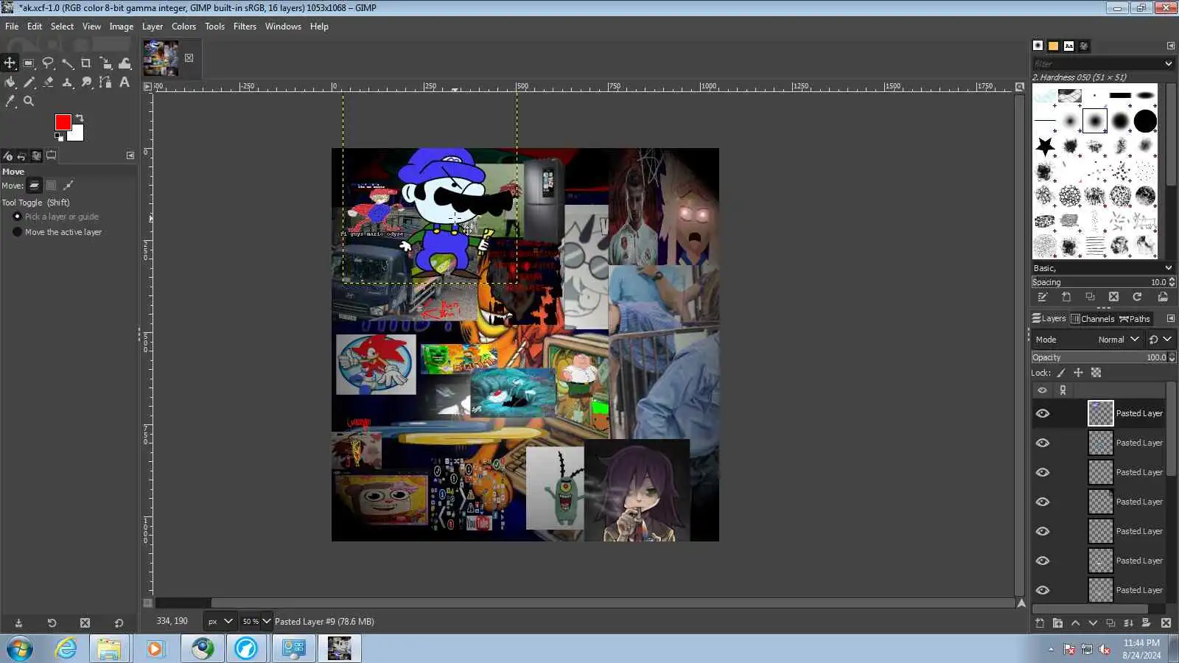This screenshot has height=663, width=1179.
Task: Open the Windows Start menu
Action: 20,649
